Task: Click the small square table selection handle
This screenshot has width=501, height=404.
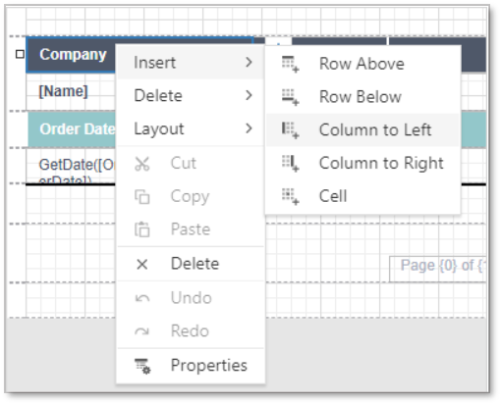Action: (x=20, y=54)
